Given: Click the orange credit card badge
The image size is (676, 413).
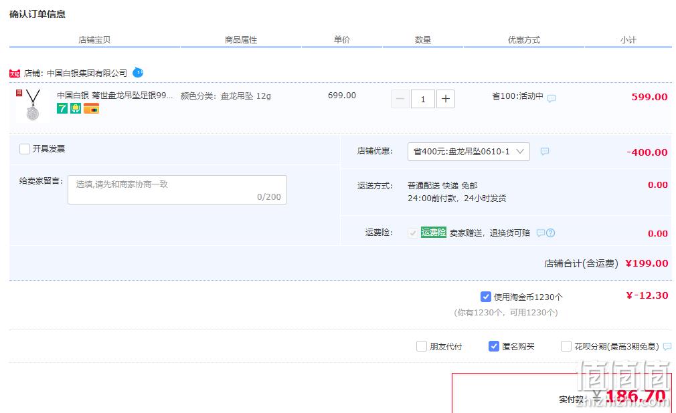Looking at the screenshot, I should click(92, 108).
